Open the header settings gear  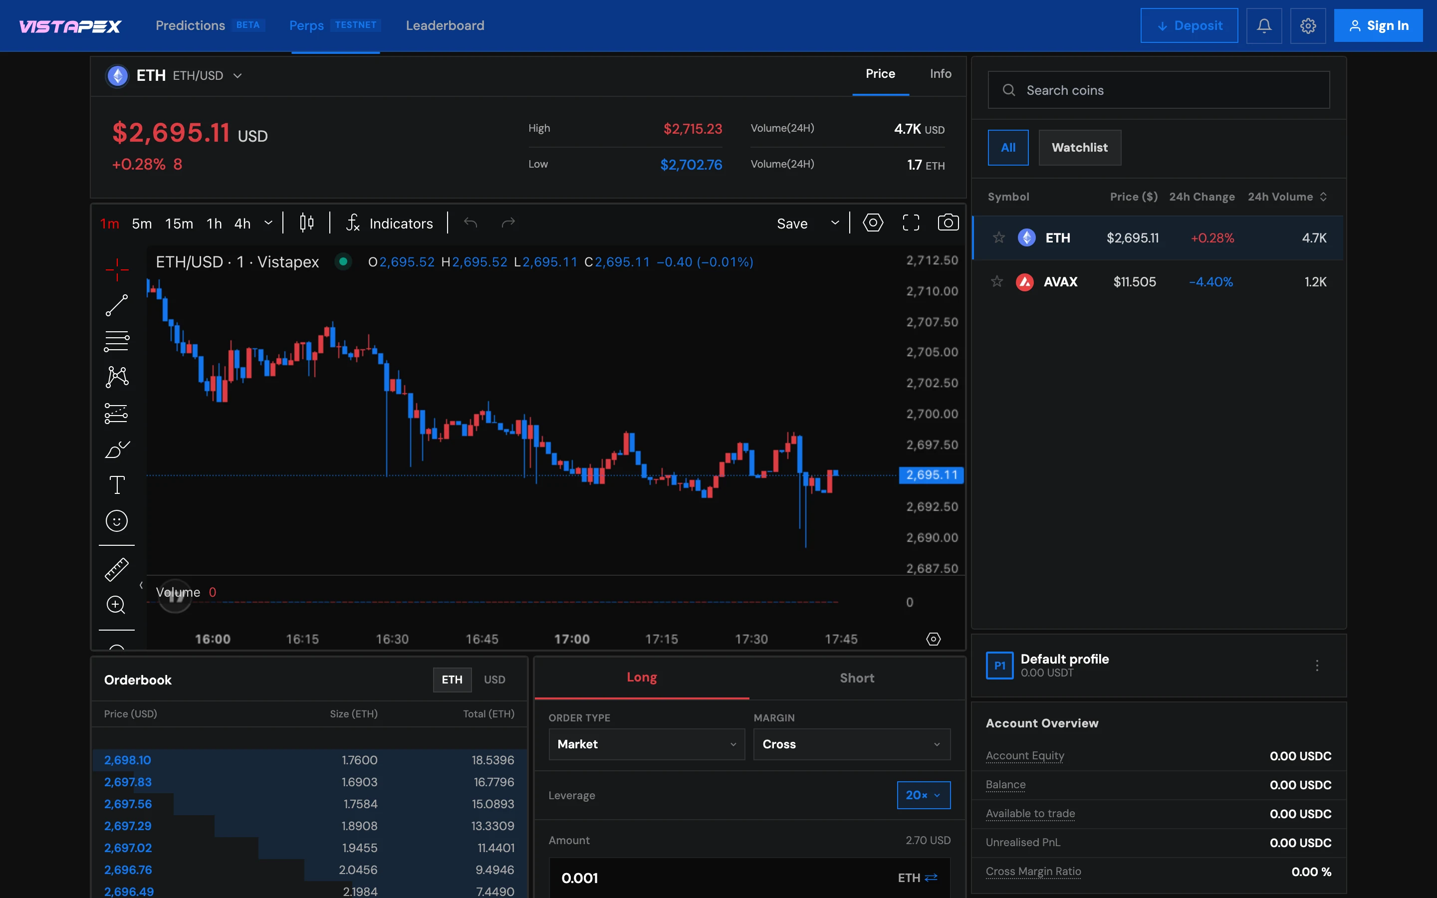pyautogui.click(x=1308, y=25)
